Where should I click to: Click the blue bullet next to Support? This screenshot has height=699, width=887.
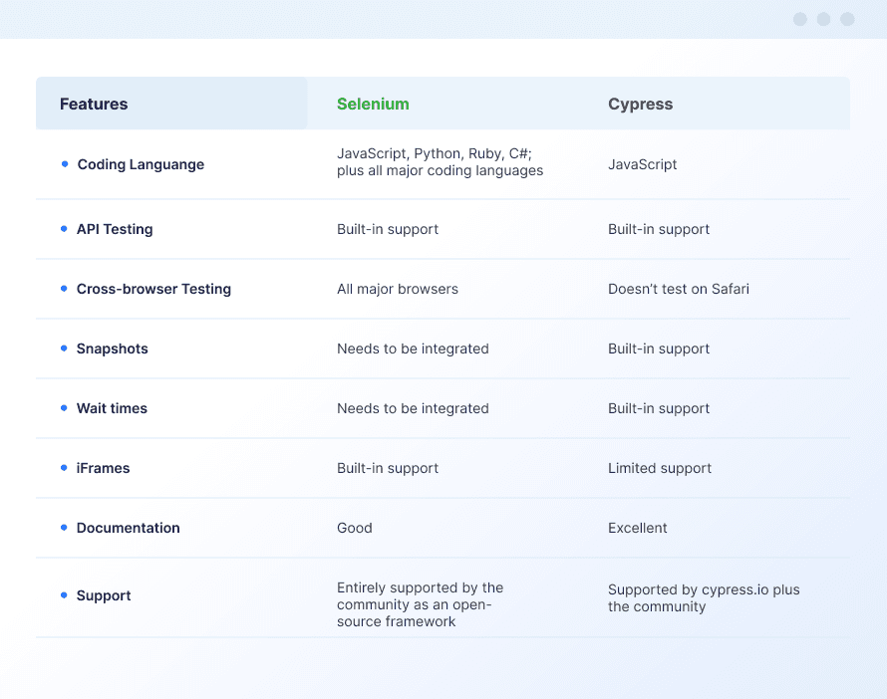click(64, 595)
